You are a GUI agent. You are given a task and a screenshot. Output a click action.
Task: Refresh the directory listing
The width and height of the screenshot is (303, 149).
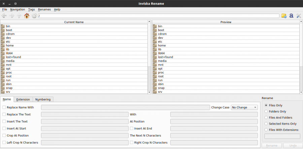pyautogui.click(x=34, y=16)
